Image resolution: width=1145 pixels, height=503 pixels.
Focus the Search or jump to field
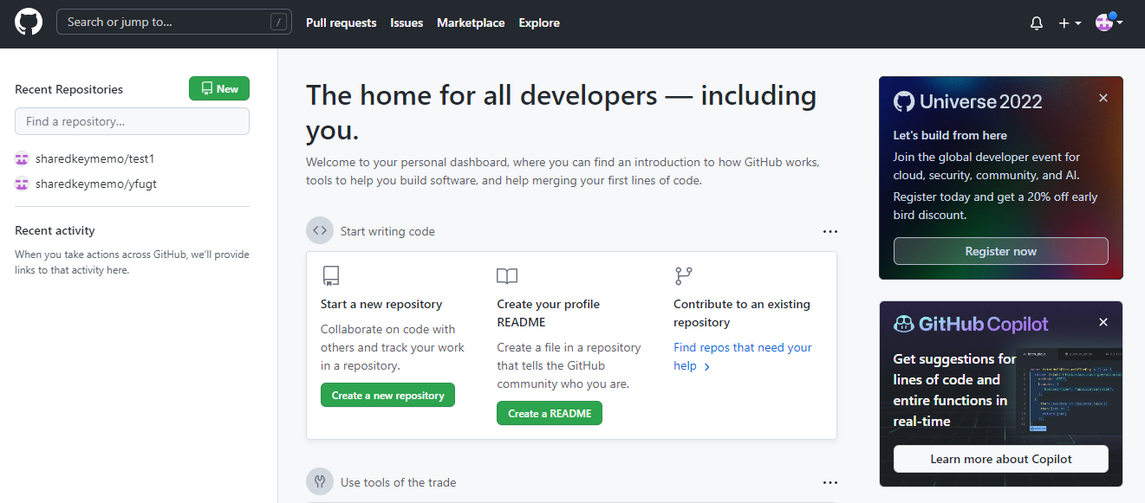tap(173, 22)
